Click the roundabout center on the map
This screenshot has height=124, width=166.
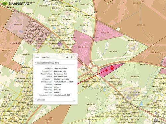pyautogui.click(x=94, y=70)
